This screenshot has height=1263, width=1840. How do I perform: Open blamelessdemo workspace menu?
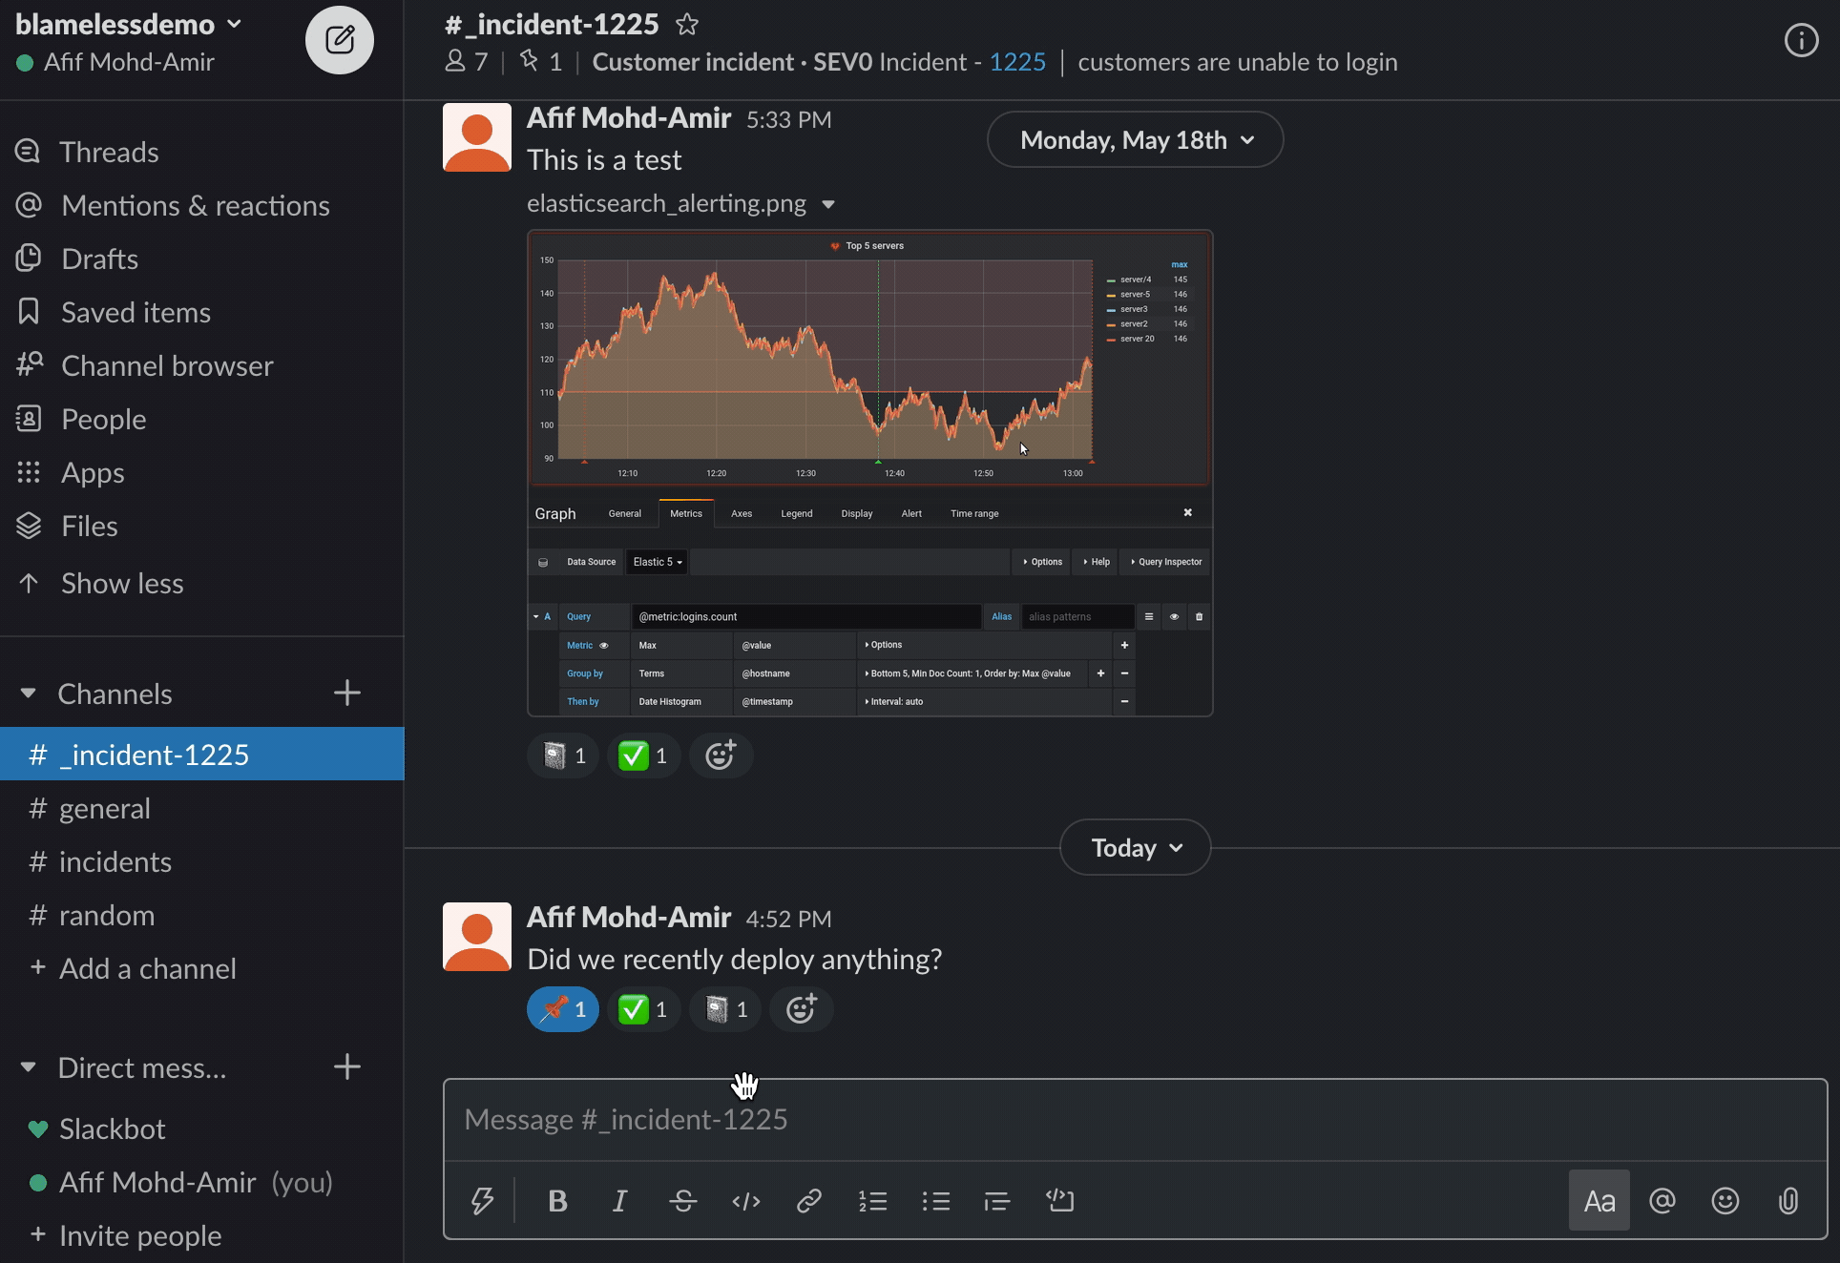point(128,24)
